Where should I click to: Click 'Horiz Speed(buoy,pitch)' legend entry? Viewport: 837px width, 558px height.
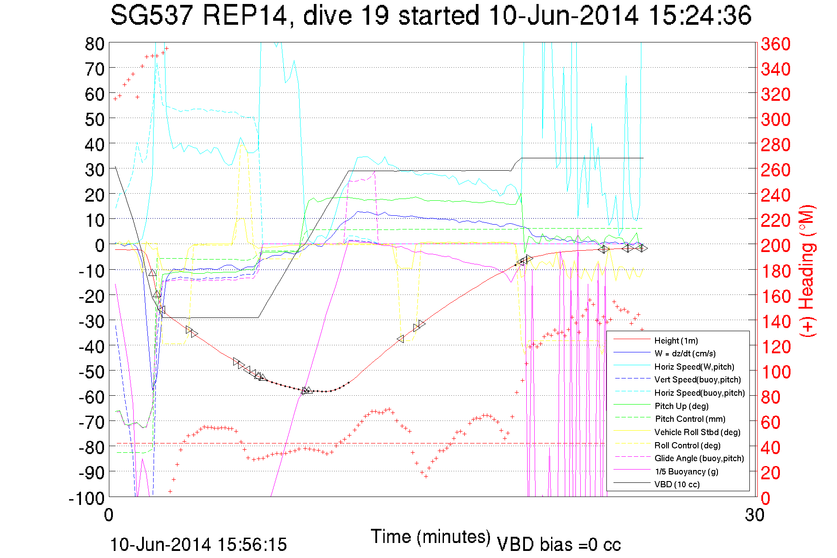(x=699, y=393)
